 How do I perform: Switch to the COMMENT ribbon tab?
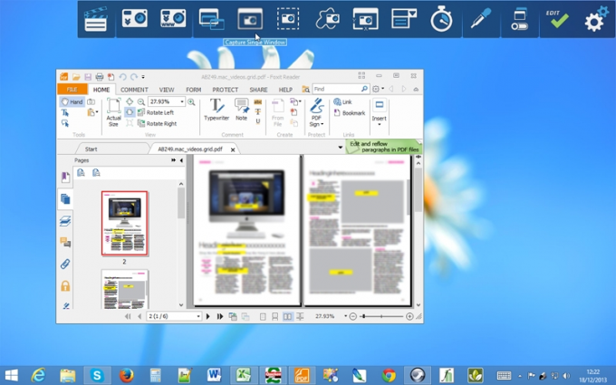[x=134, y=90]
